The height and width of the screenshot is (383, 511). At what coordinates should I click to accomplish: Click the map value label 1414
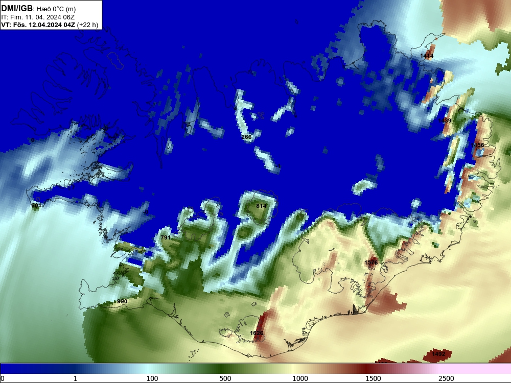[427, 56]
